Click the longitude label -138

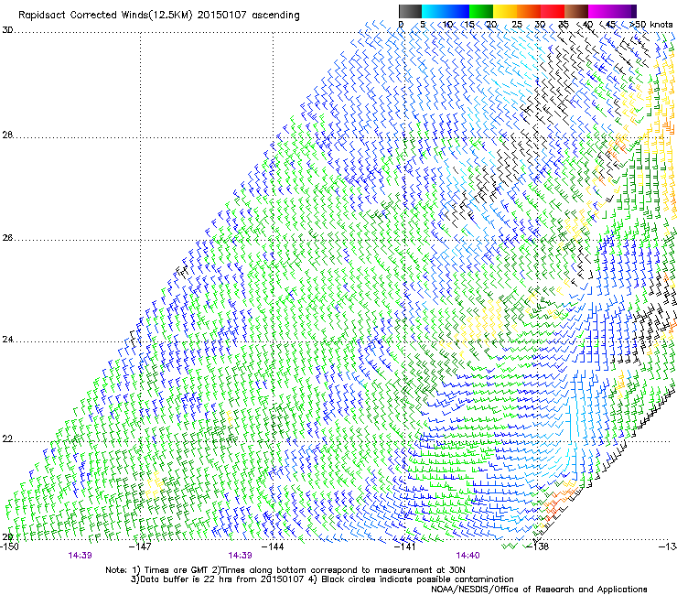(x=538, y=546)
